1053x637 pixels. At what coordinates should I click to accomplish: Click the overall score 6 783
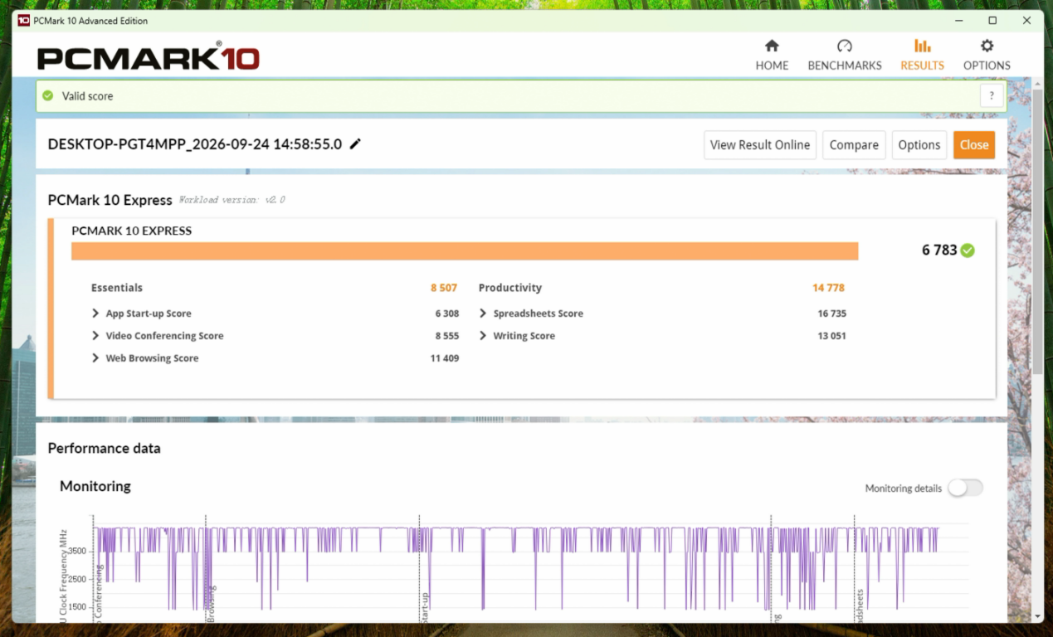[939, 250]
